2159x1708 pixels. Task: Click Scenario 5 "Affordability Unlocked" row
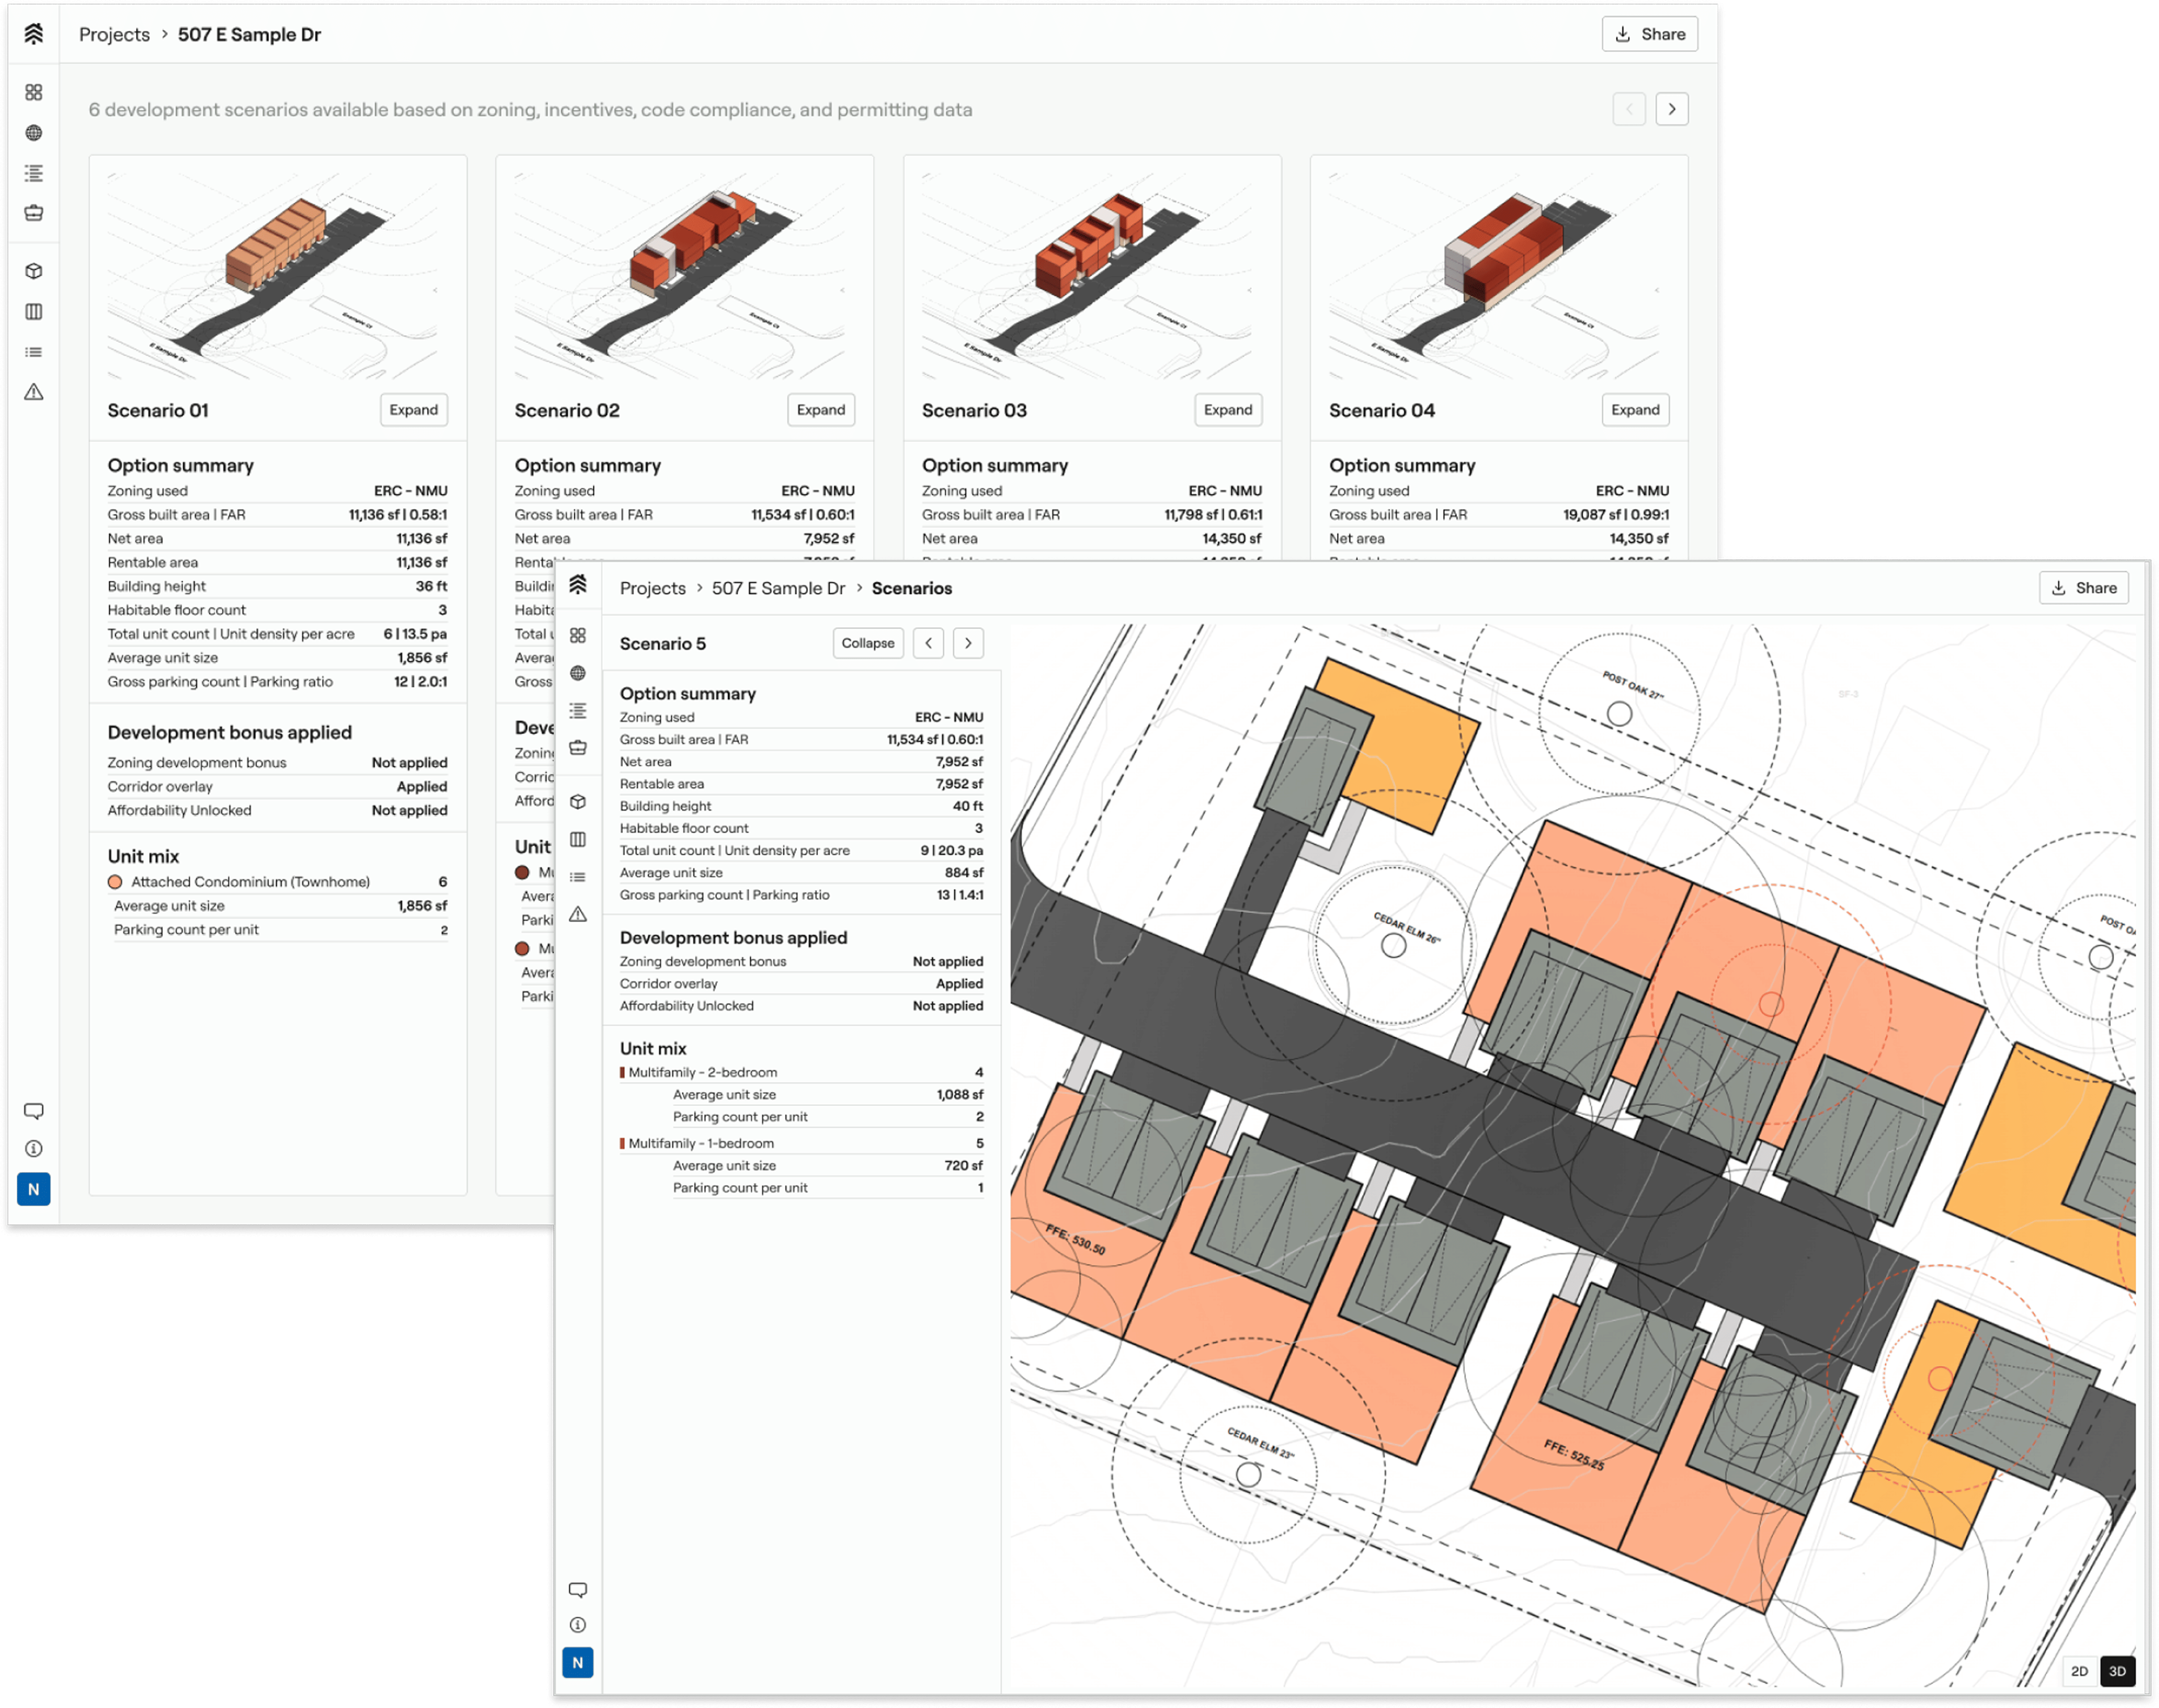801,1006
